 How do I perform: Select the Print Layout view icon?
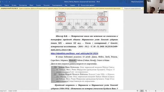(142, 91)
